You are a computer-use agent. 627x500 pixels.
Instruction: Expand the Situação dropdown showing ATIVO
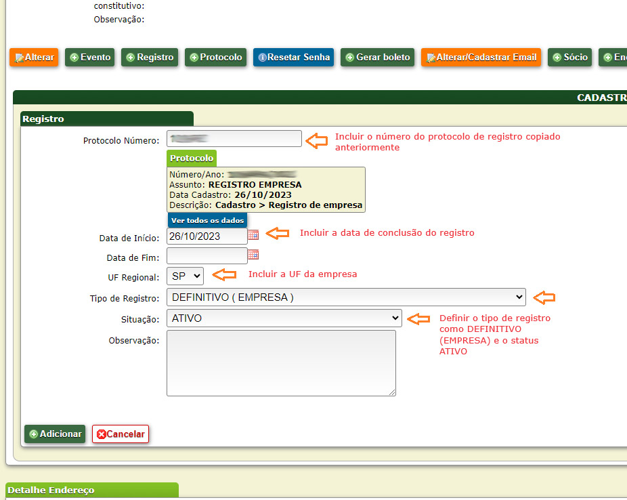point(284,318)
